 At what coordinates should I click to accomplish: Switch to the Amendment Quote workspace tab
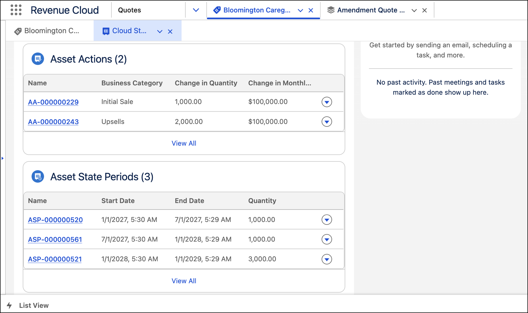pos(371,10)
